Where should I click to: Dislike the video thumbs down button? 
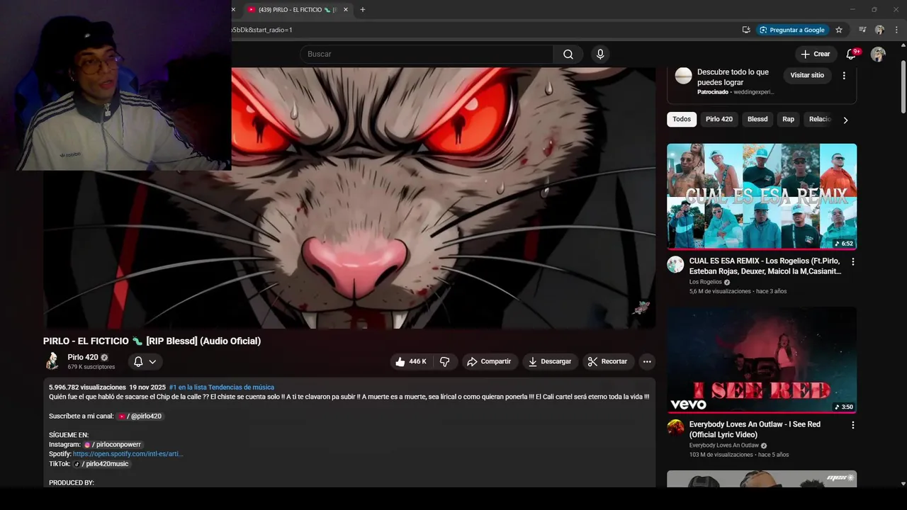tap(445, 361)
